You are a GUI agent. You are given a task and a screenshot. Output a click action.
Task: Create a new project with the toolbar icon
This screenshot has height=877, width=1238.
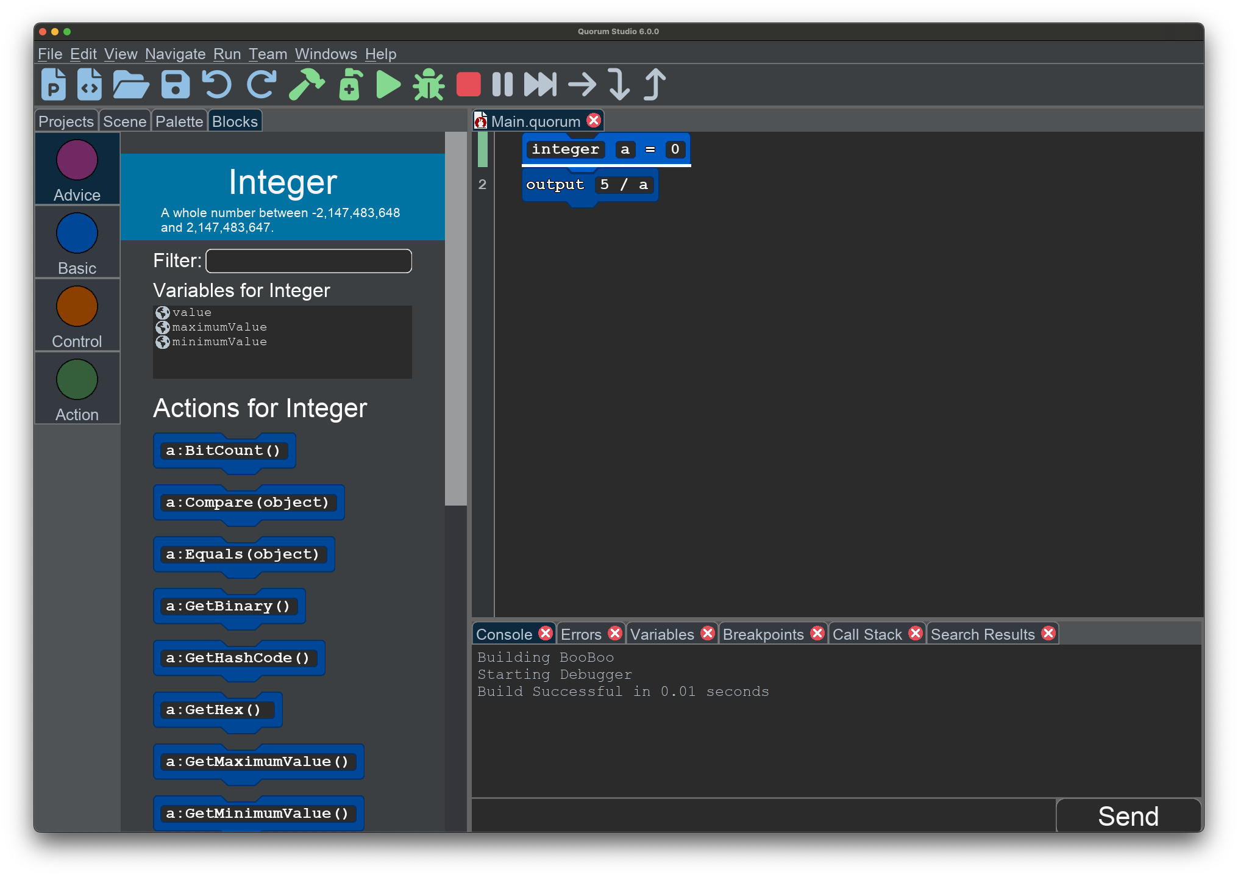[54, 84]
